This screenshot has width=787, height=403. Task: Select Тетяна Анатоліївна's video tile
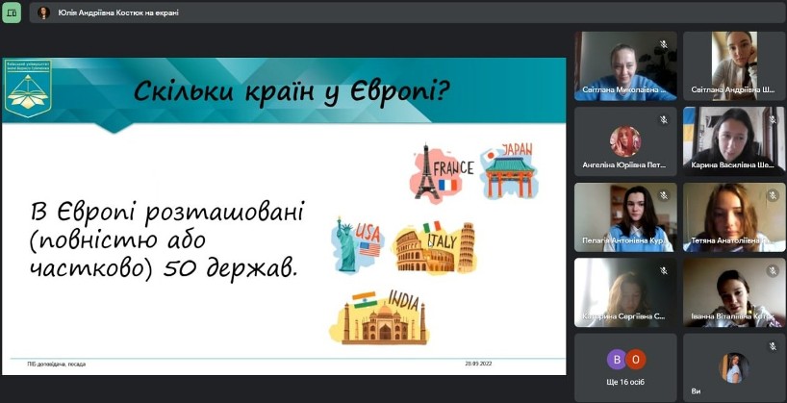click(734, 215)
